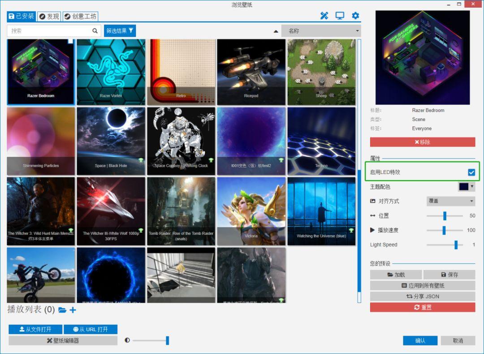Click the 播放速度 slider handle

point(444,230)
